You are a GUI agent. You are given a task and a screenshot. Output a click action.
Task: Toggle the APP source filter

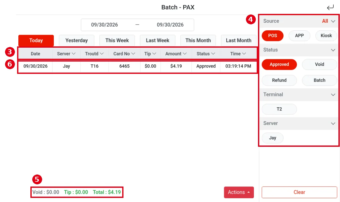[299, 36]
